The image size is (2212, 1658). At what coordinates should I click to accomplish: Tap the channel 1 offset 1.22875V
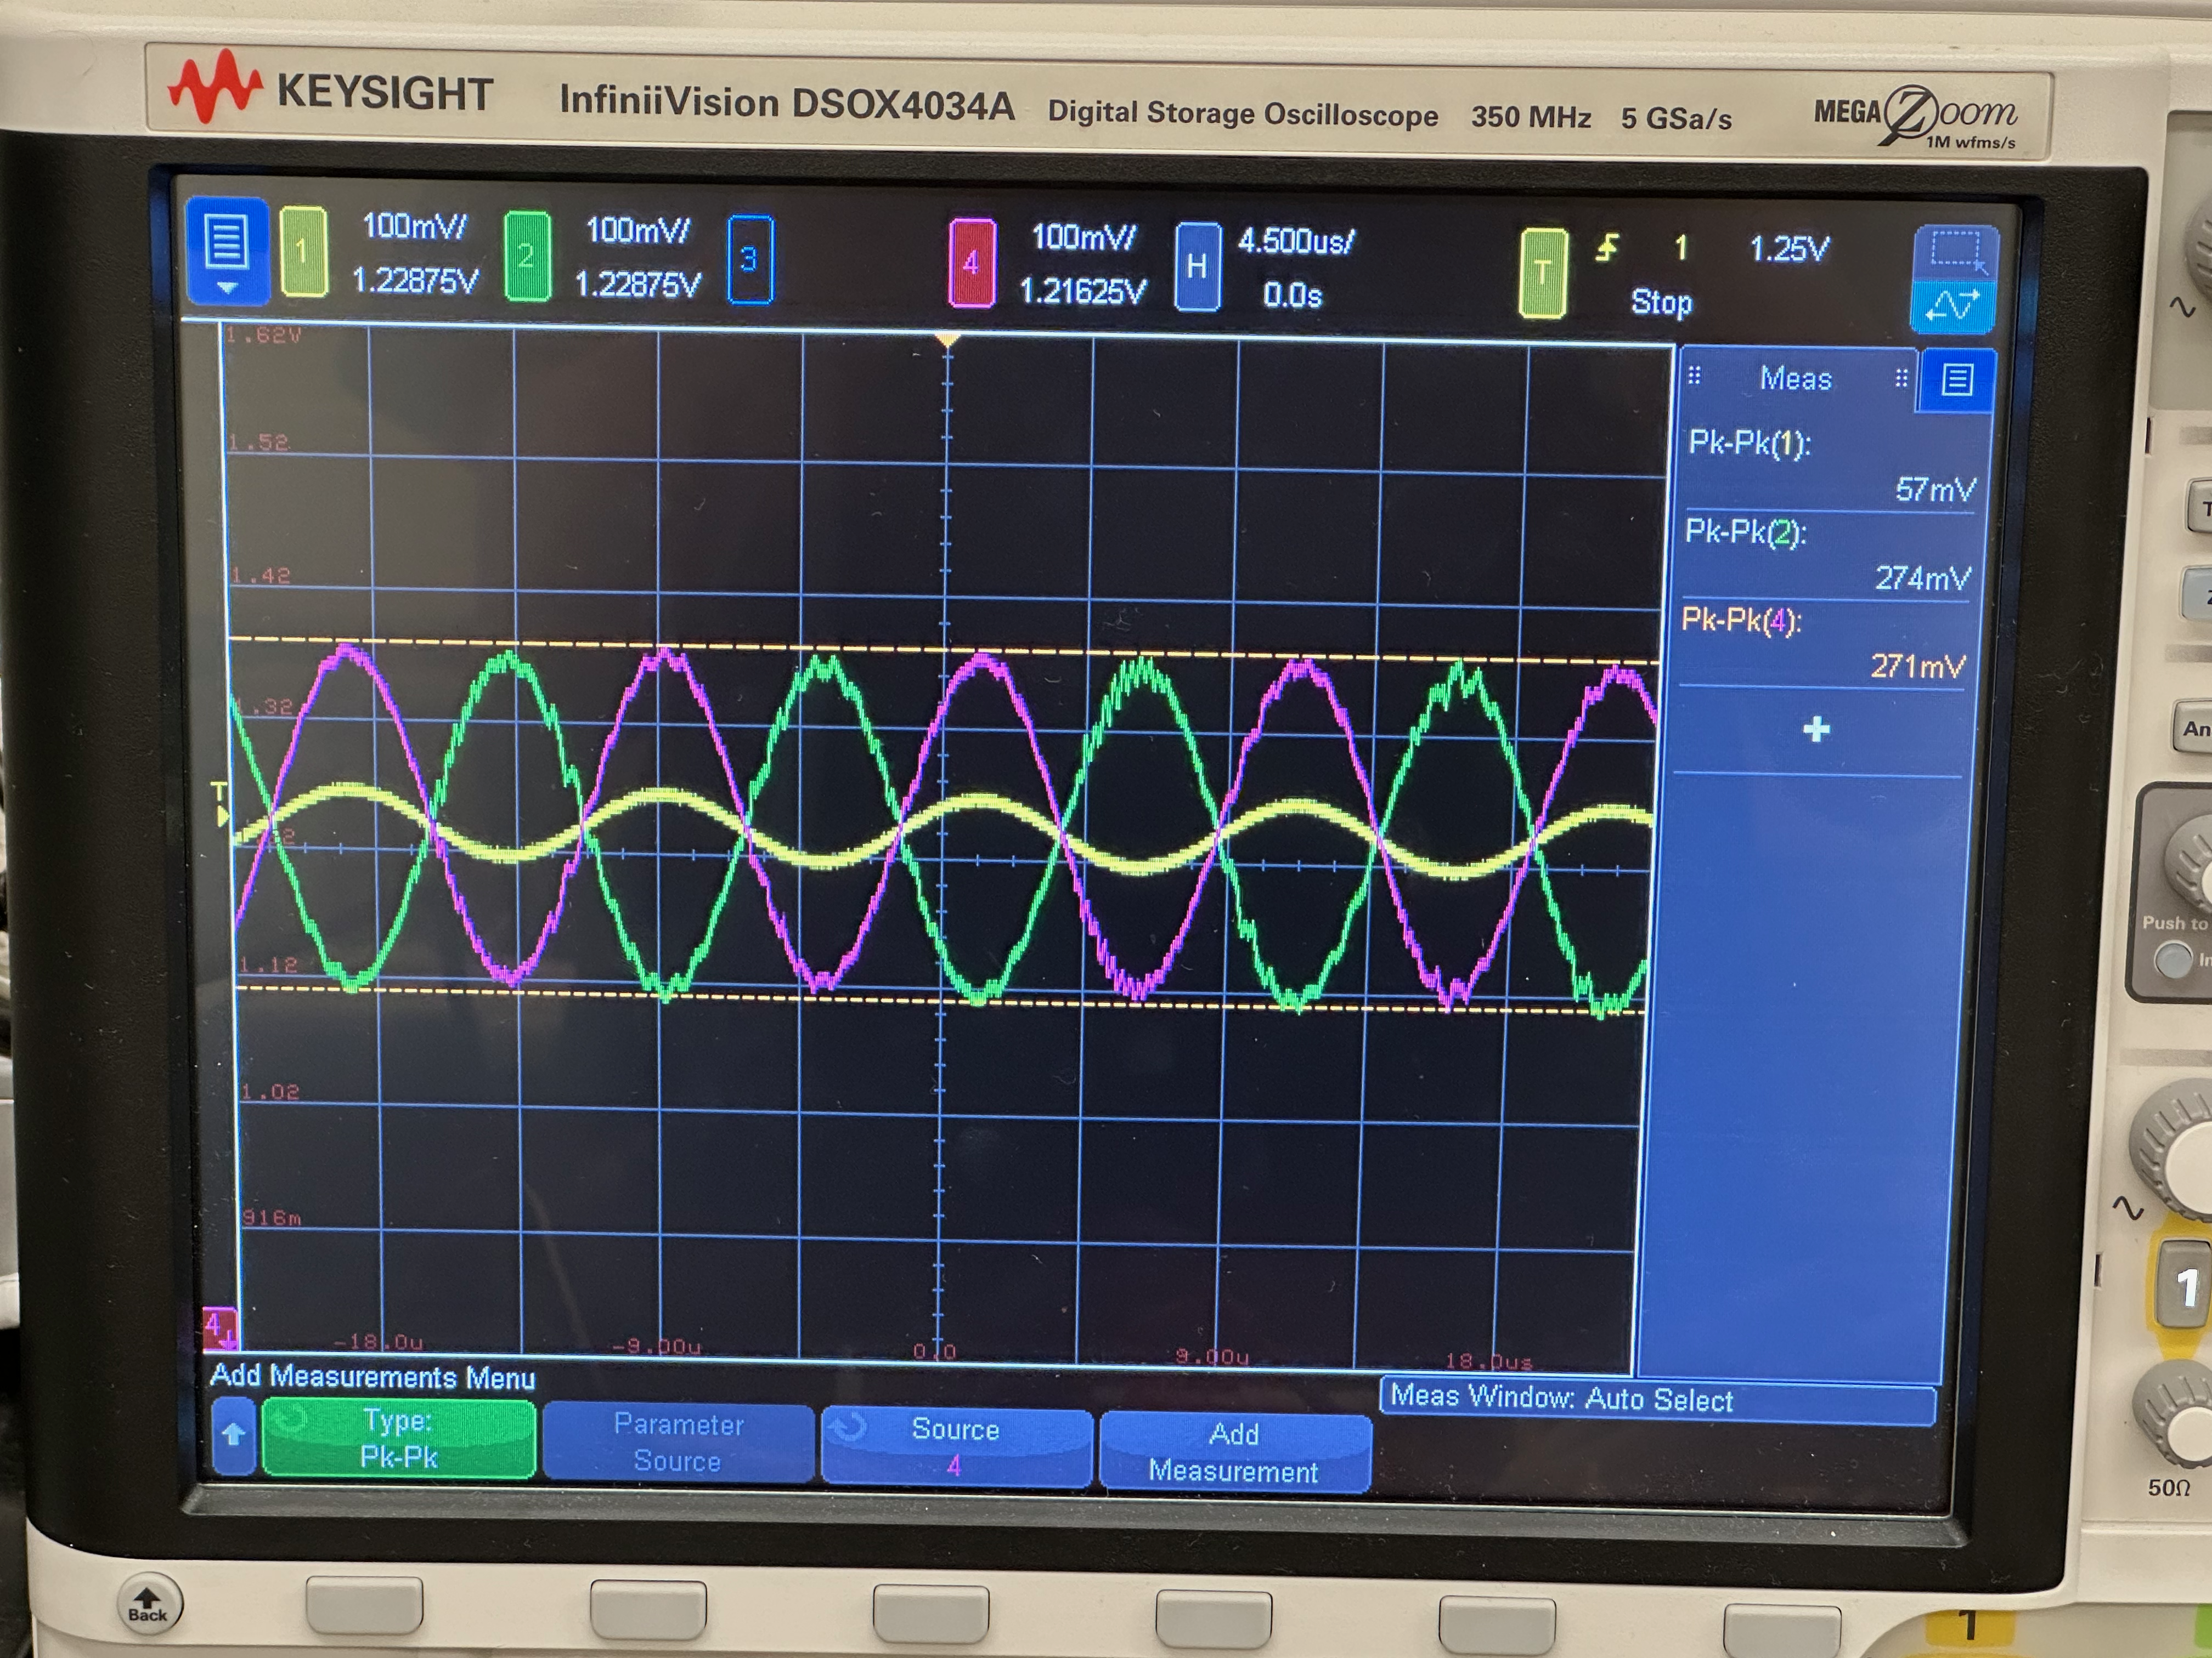tap(415, 281)
